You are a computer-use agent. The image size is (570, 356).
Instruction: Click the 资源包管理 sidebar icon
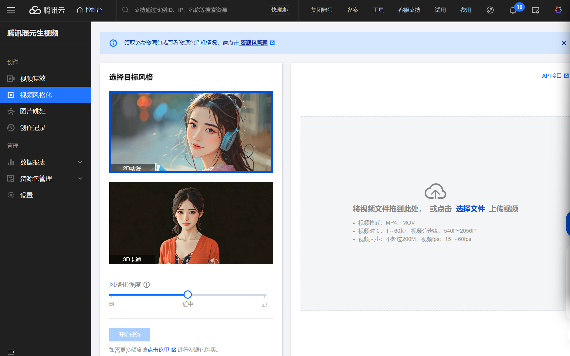pyautogui.click(x=11, y=179)
